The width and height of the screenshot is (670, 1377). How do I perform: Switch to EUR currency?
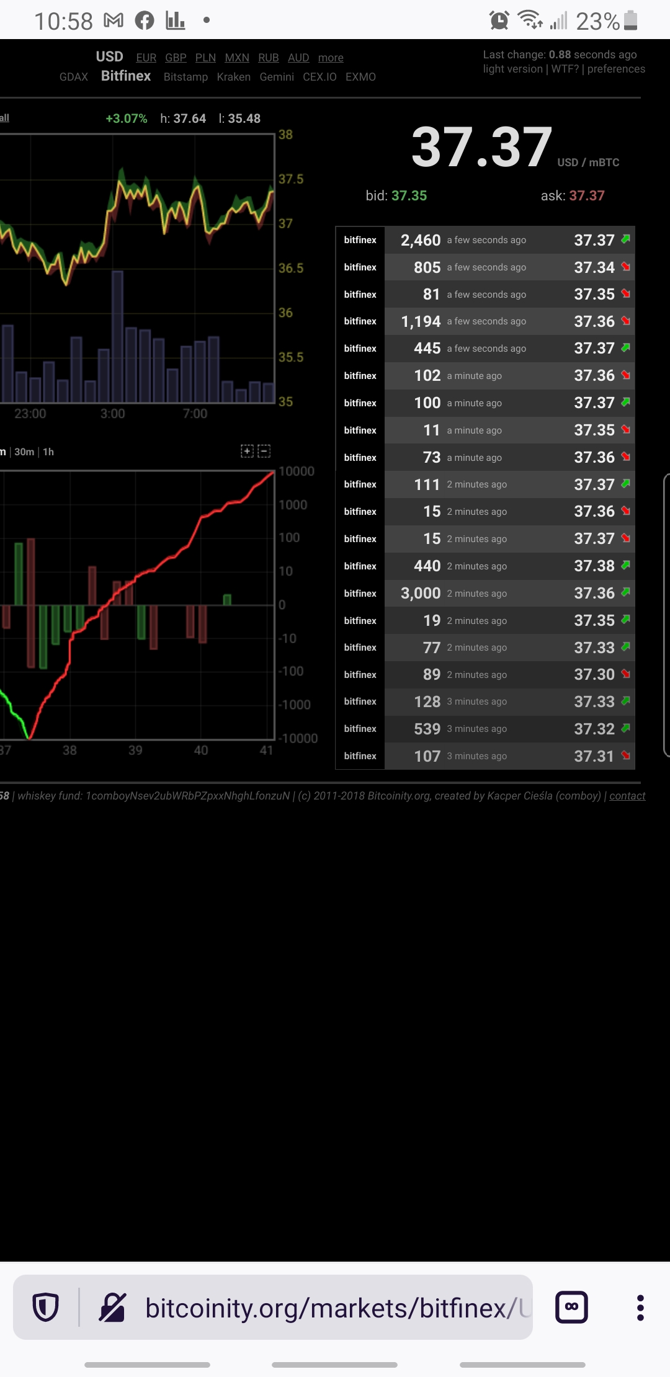pyautogui.click(x=146, y=58)
